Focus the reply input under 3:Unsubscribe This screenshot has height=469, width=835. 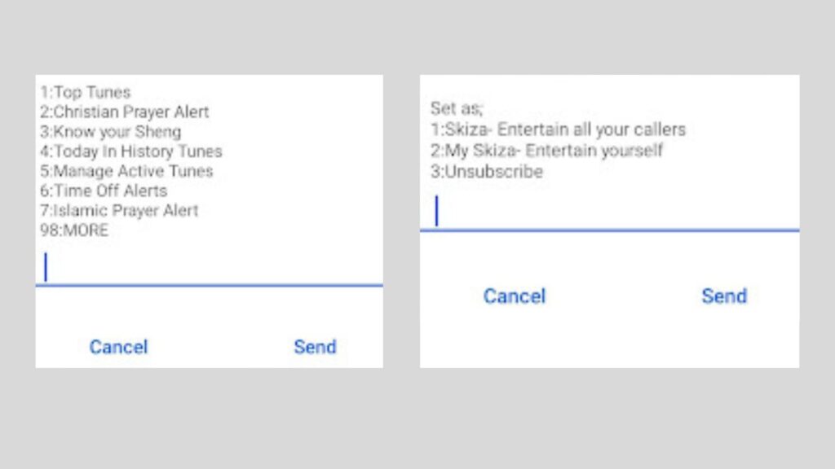click(610, 211)
